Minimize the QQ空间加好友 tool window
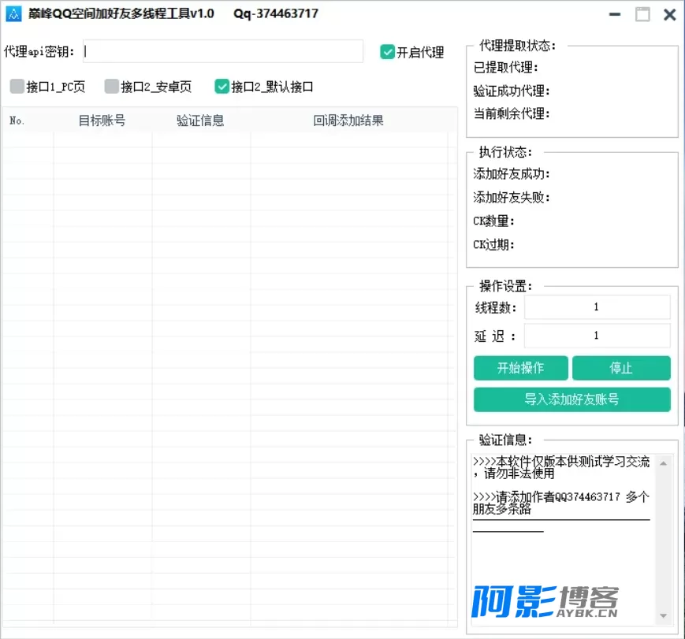 616,14
